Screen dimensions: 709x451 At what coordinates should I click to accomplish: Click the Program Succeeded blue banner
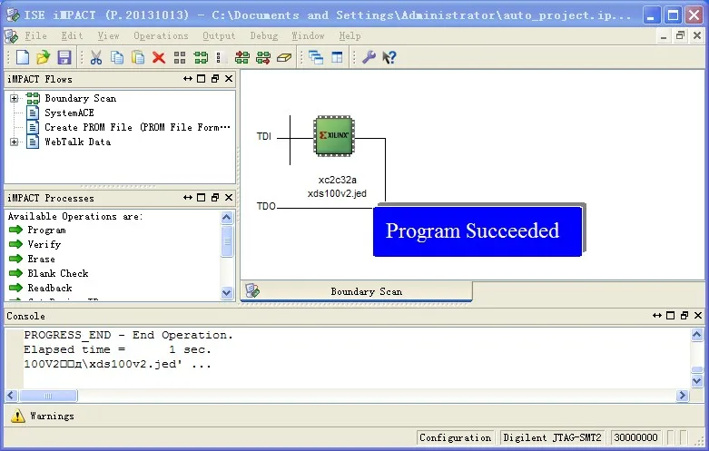tap(478, 230)
